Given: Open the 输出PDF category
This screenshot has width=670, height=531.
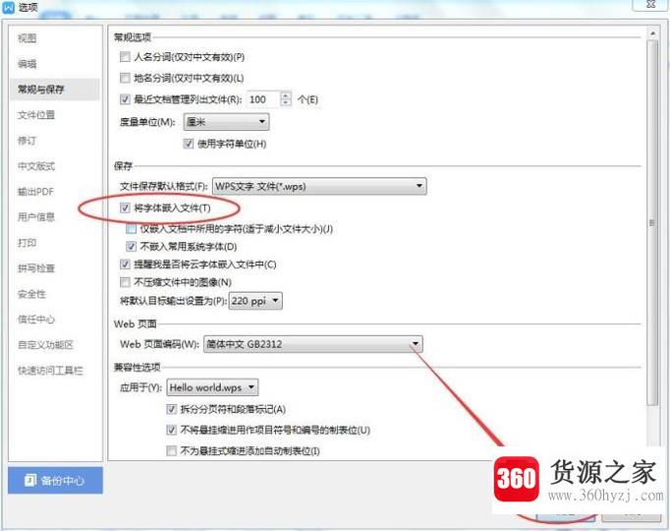Looking at the screenshot, I should (x=36, y=192).
